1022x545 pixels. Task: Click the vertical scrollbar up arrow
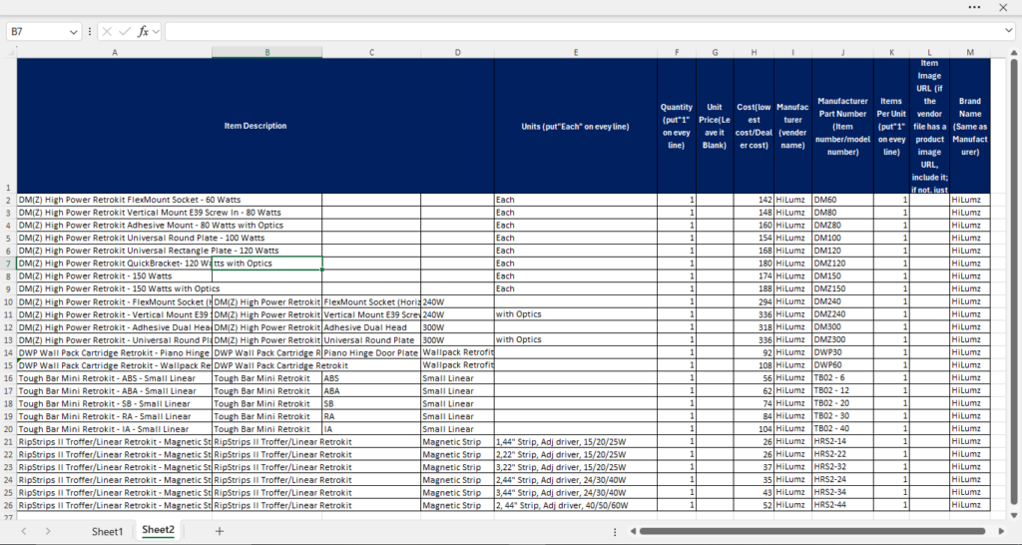pyautogui.click(x=1014, y=52)
